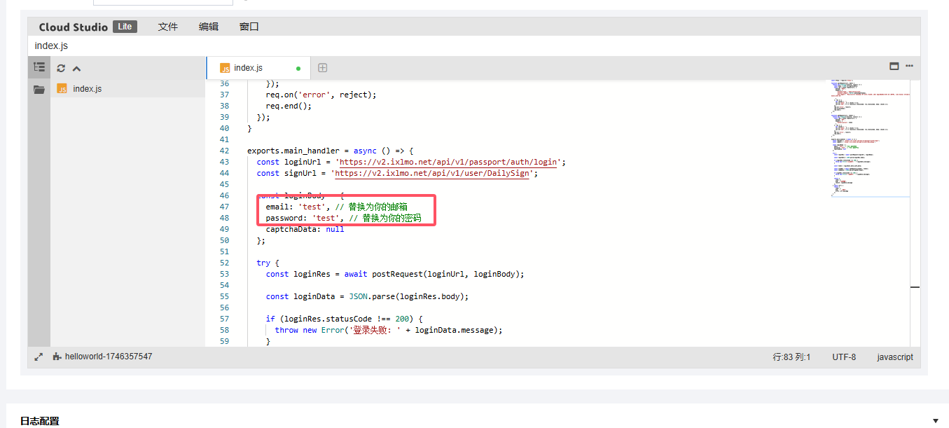The image size is (949, 428).
Task: Change the UTF-8 file encoding
Action: 843,357
